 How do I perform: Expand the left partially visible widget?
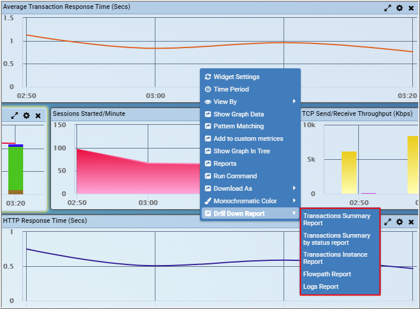point(15,115)
